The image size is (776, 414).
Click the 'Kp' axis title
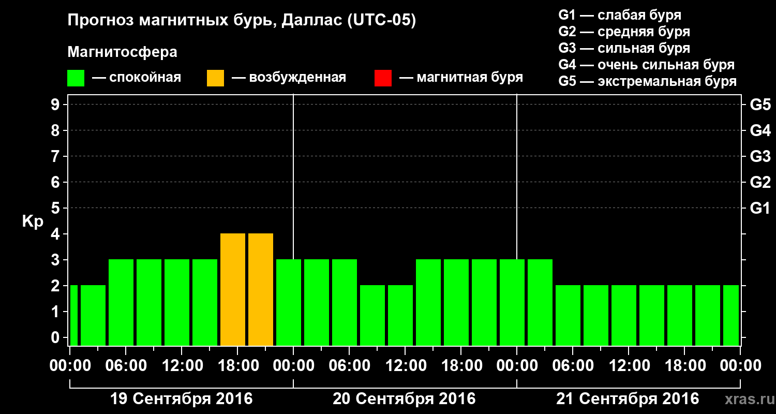coord(32,221)
